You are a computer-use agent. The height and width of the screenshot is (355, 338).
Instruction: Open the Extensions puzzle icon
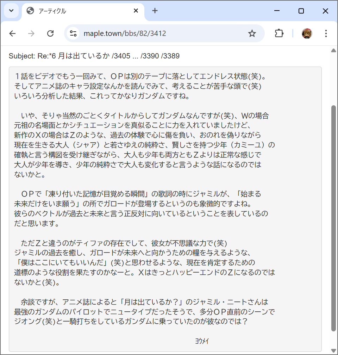(279, 33)
